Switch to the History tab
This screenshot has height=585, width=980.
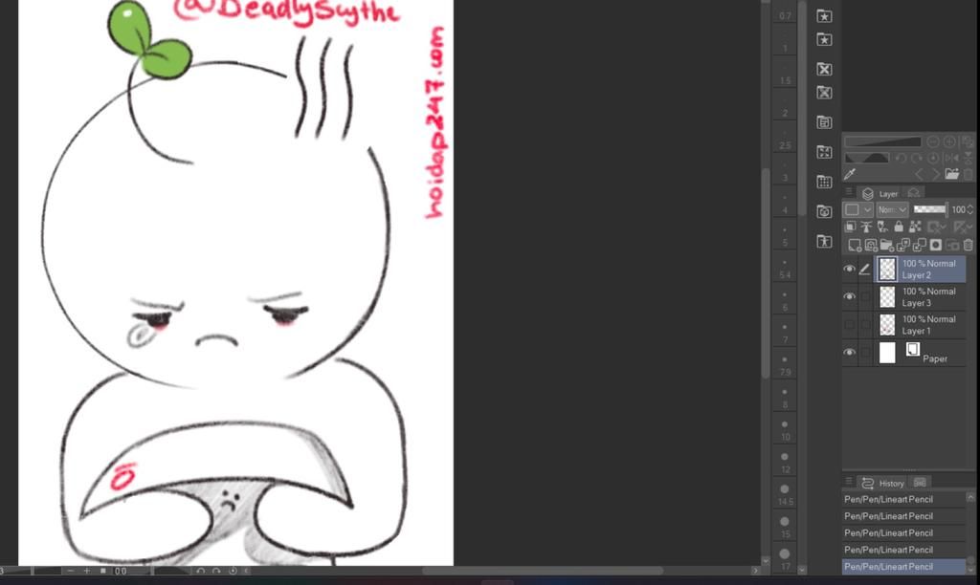click(x=883, y=484)
